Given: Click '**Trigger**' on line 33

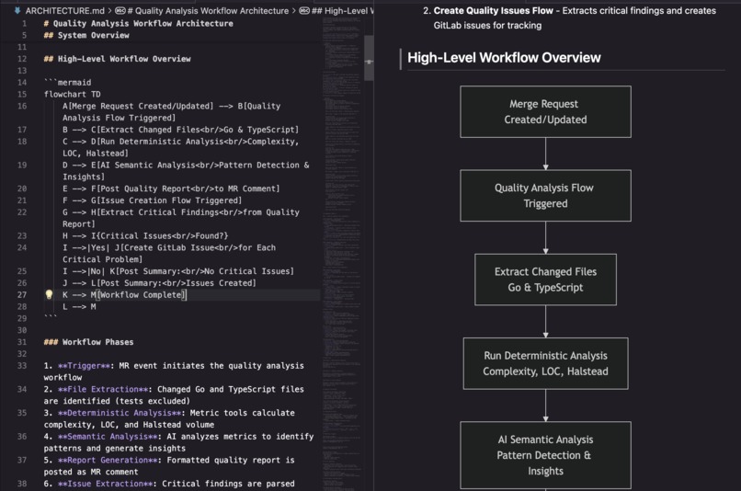Looking at the screenshot, I should [84, 366].
